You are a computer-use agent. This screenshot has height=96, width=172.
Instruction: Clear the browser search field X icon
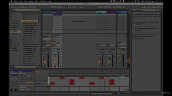[38, 10]
